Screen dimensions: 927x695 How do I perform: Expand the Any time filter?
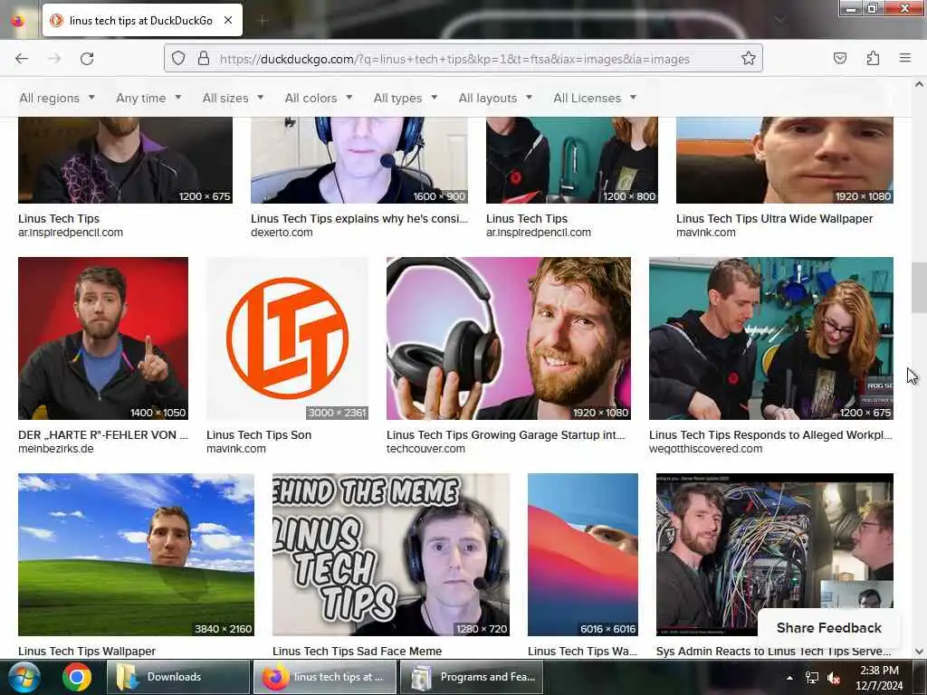click(148, 98)
